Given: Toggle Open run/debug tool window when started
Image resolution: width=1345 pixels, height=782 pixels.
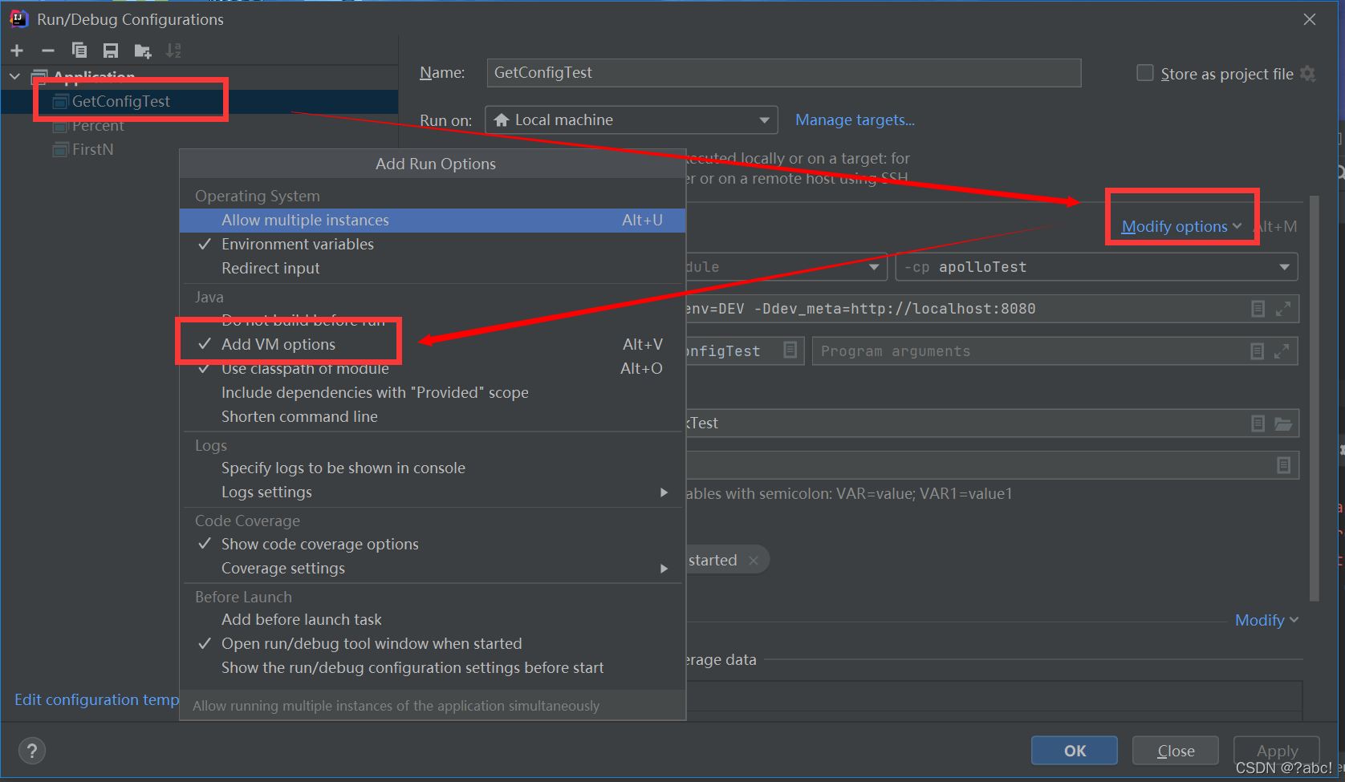Looking at the screenshot, I should [x=433, y=643].
